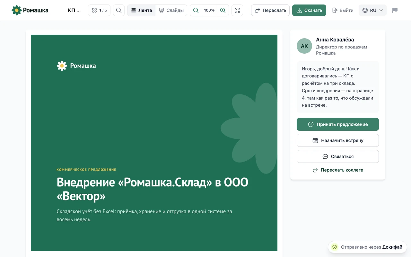This screenshot has width=411, height=257.
Task: Click the Докифай link in the badge
Action: (392, 247)
